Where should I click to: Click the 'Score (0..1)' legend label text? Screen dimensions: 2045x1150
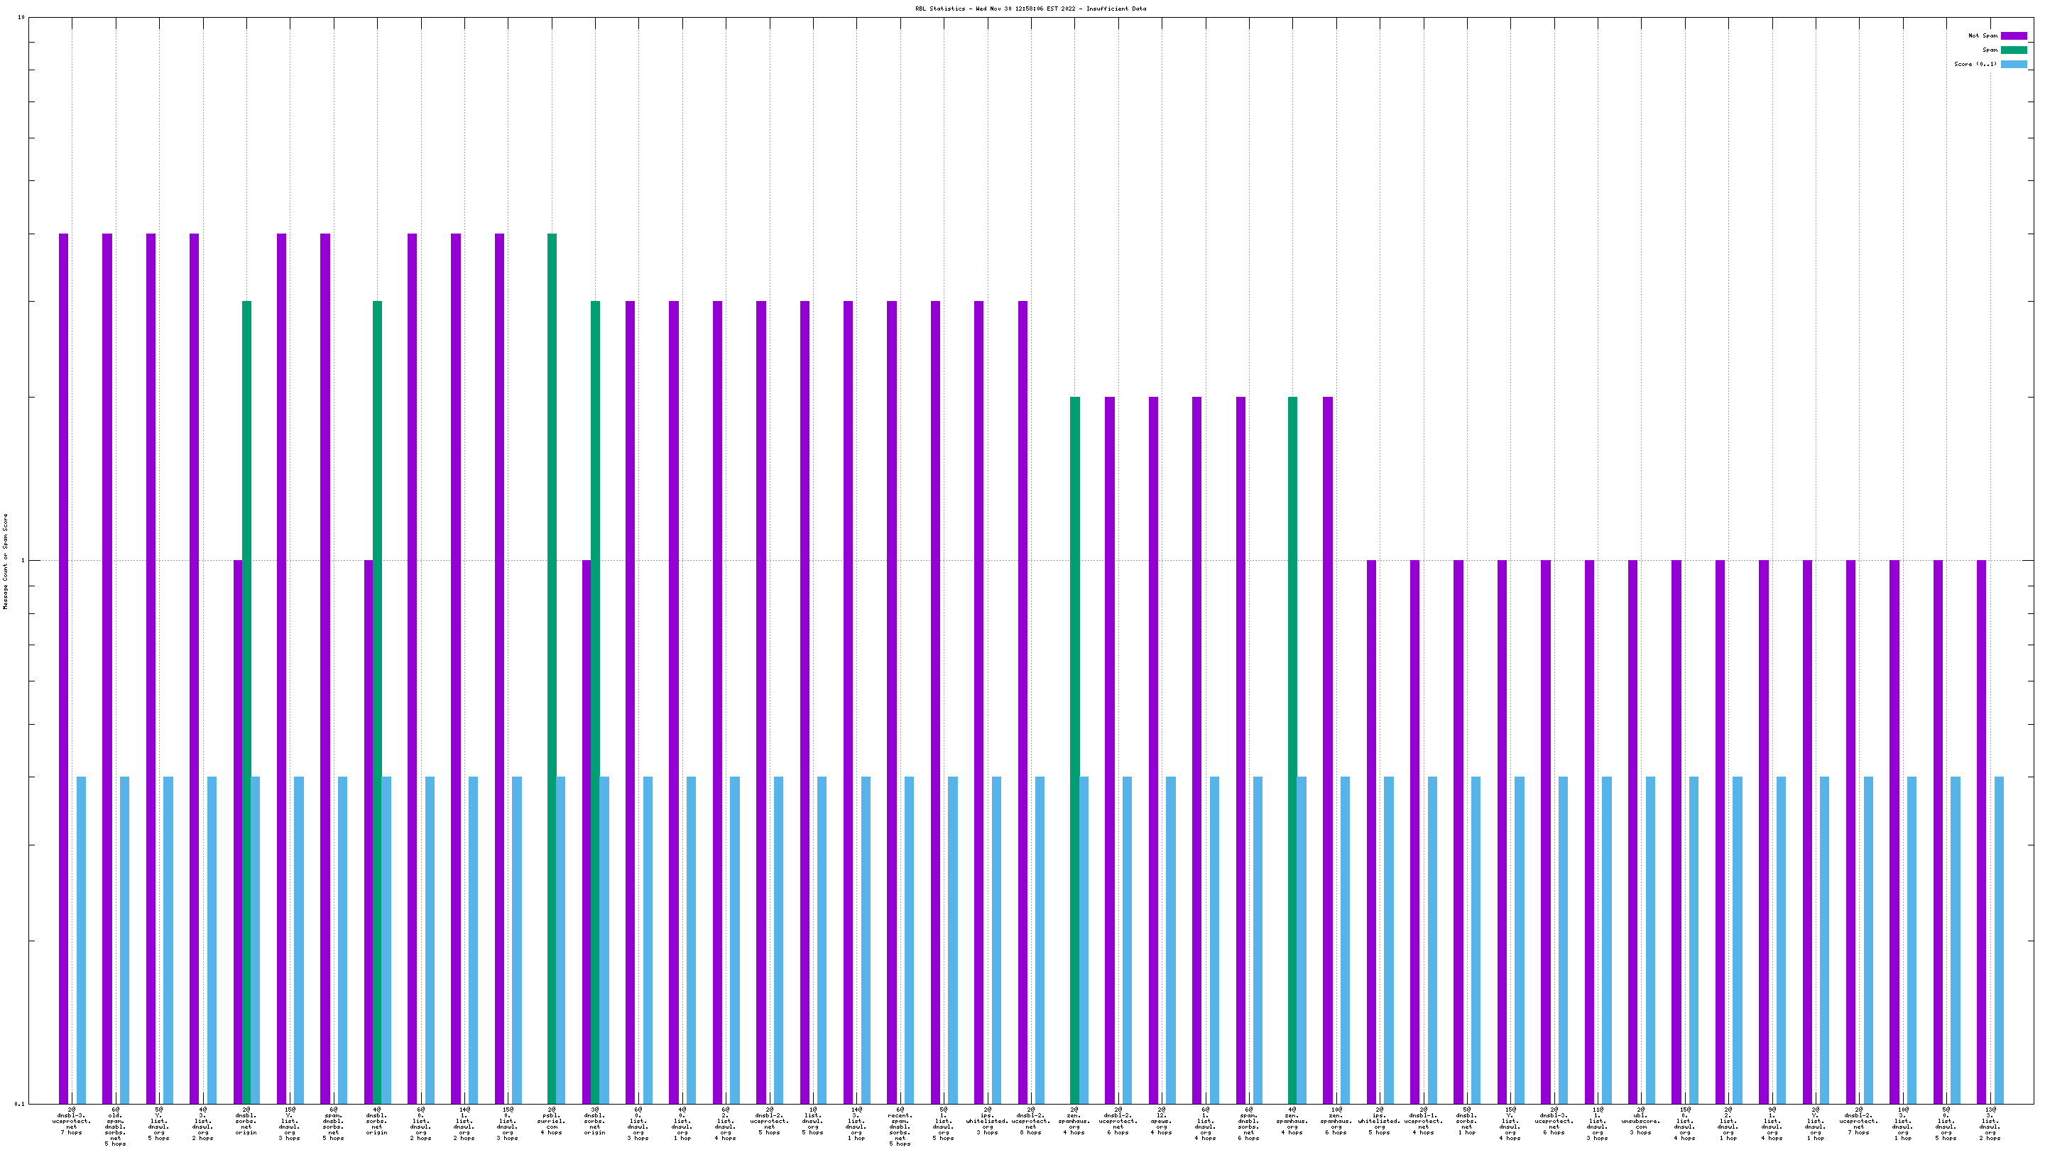(1975, 65)
